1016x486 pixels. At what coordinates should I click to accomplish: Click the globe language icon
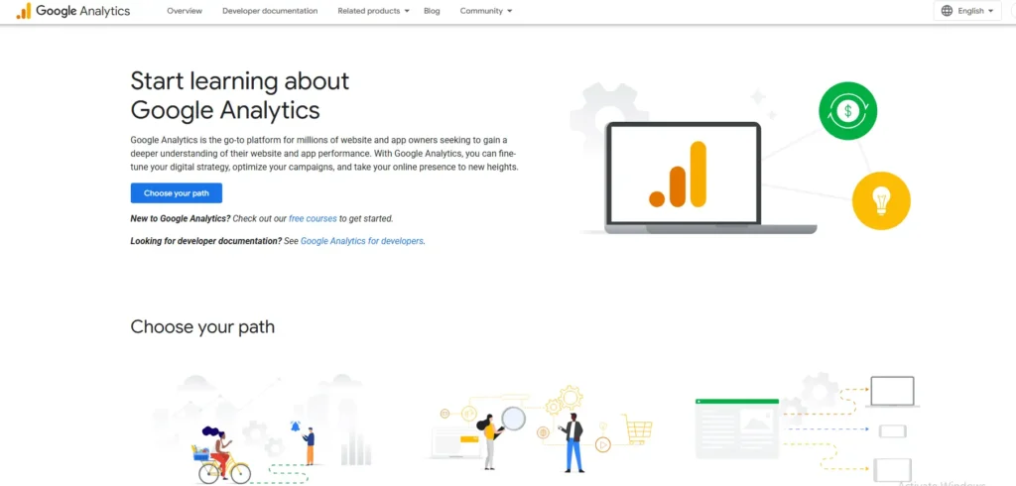tap(948, 11)
